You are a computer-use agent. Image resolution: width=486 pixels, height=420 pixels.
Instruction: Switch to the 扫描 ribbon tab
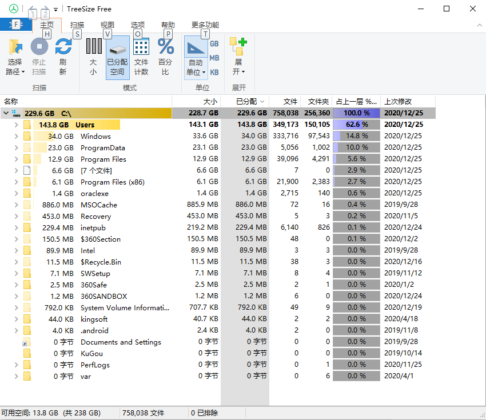tap(77, 25)
